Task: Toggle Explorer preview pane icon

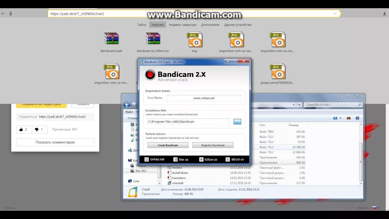Action: point(349,118)
